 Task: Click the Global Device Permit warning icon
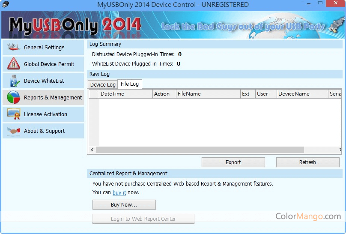pos(13,64)
